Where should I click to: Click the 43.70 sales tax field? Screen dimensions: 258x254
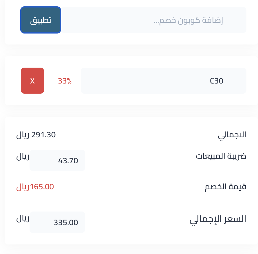pos(57,160)
